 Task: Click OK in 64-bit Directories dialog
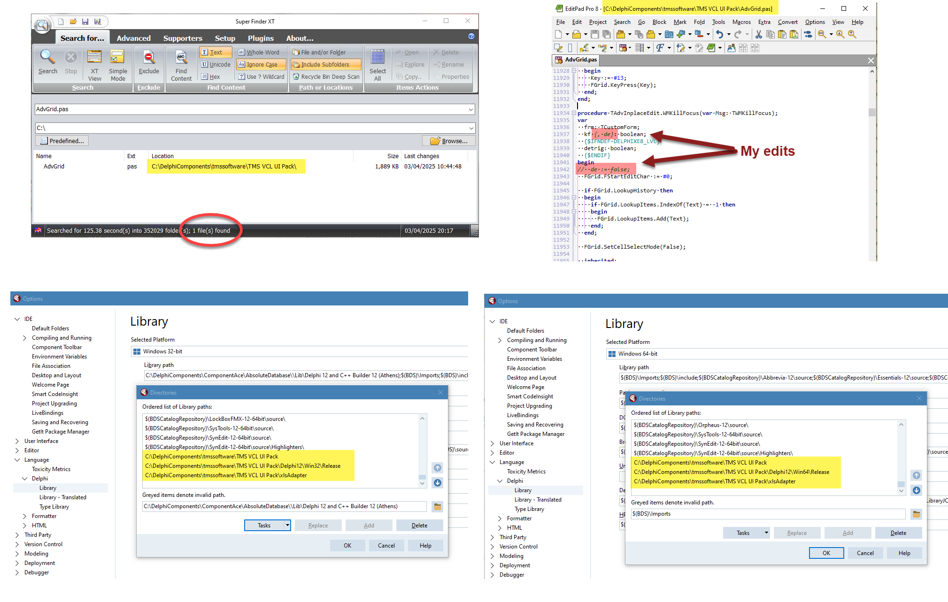click(826, 553)
